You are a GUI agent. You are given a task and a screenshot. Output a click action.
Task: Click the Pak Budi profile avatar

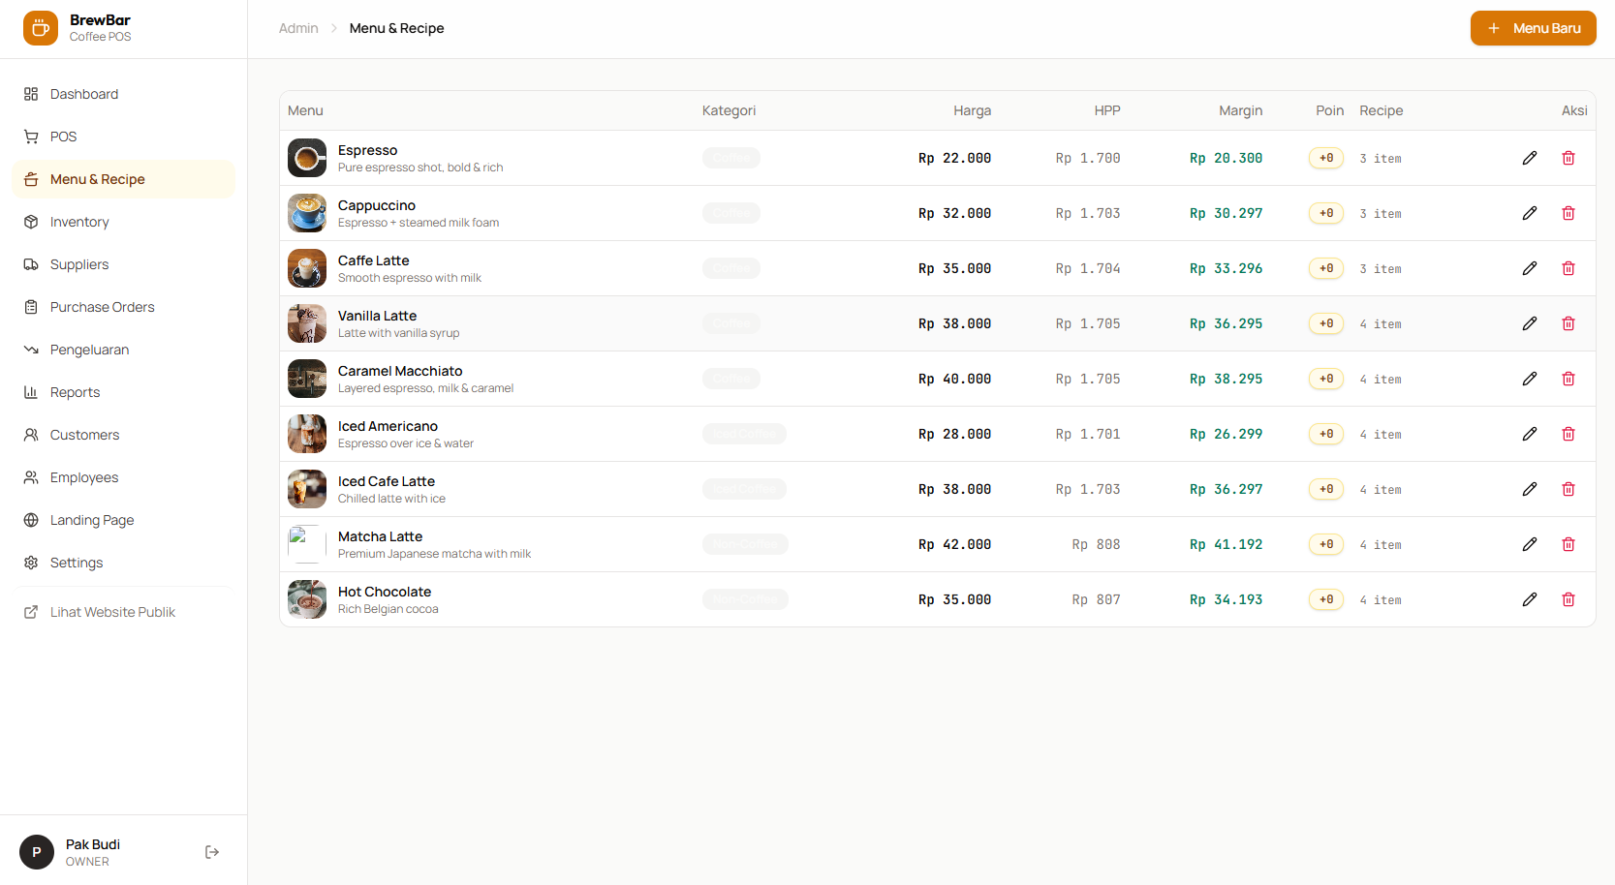tap(37, 852)
